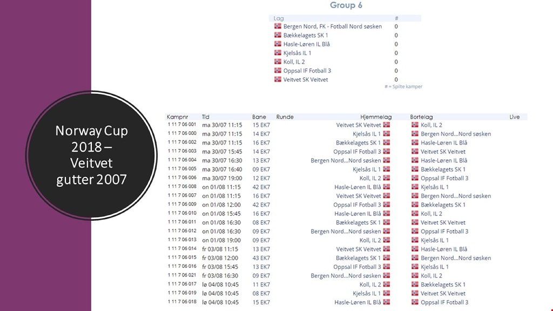Click away team flag in match 1 11 7 06 014
Screen dimensions: 553x311
[415, 248]
